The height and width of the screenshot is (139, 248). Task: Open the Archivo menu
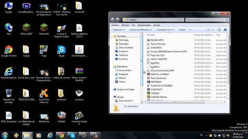(x=115, y=25)
